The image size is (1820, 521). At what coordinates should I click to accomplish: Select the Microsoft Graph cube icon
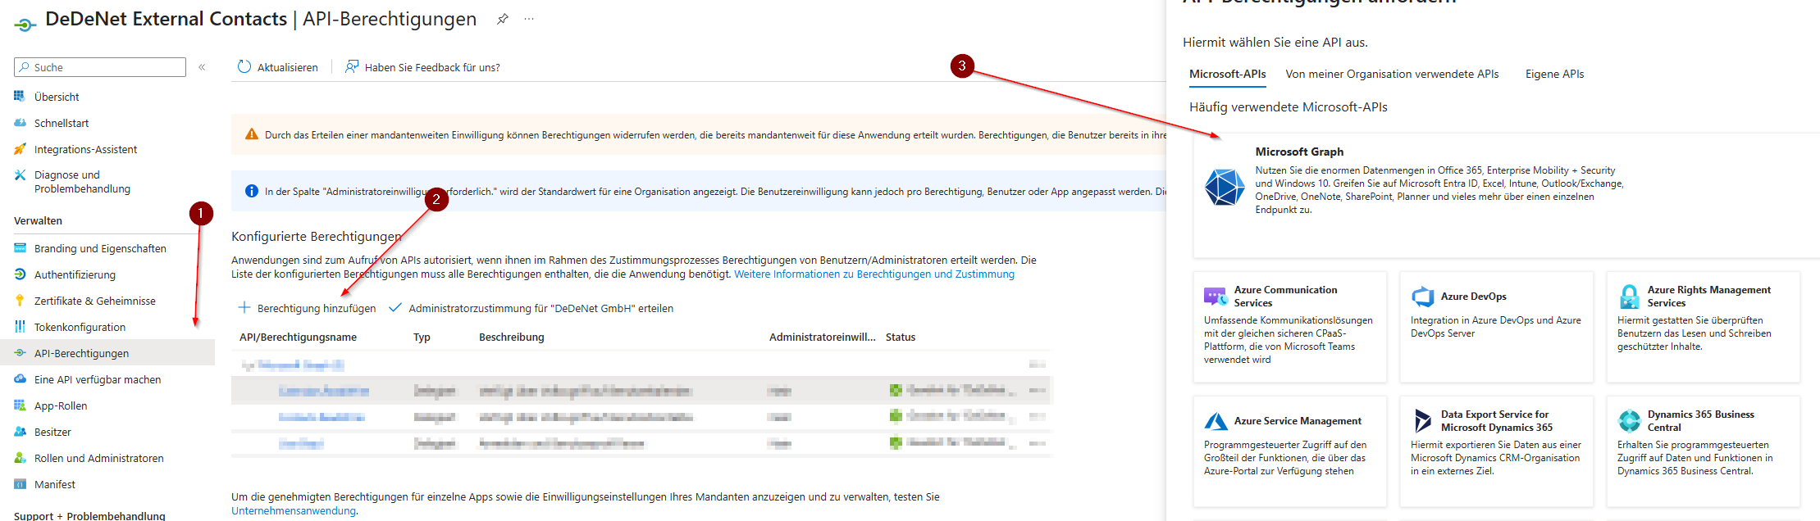[x=1225, y=187]
